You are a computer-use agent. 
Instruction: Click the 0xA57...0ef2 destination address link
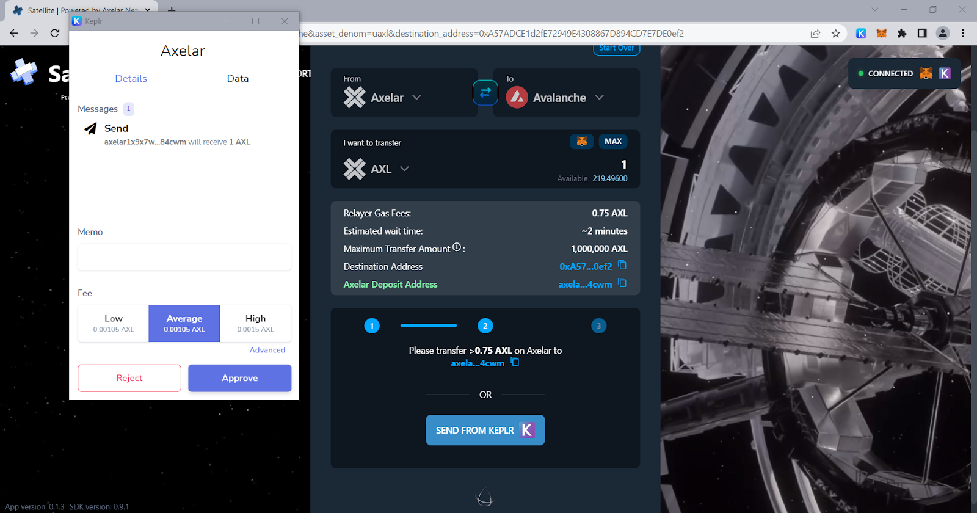[586, 267]
